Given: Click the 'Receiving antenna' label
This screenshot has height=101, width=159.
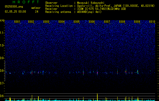Looking at the screenshot, I should coord(58,12).
